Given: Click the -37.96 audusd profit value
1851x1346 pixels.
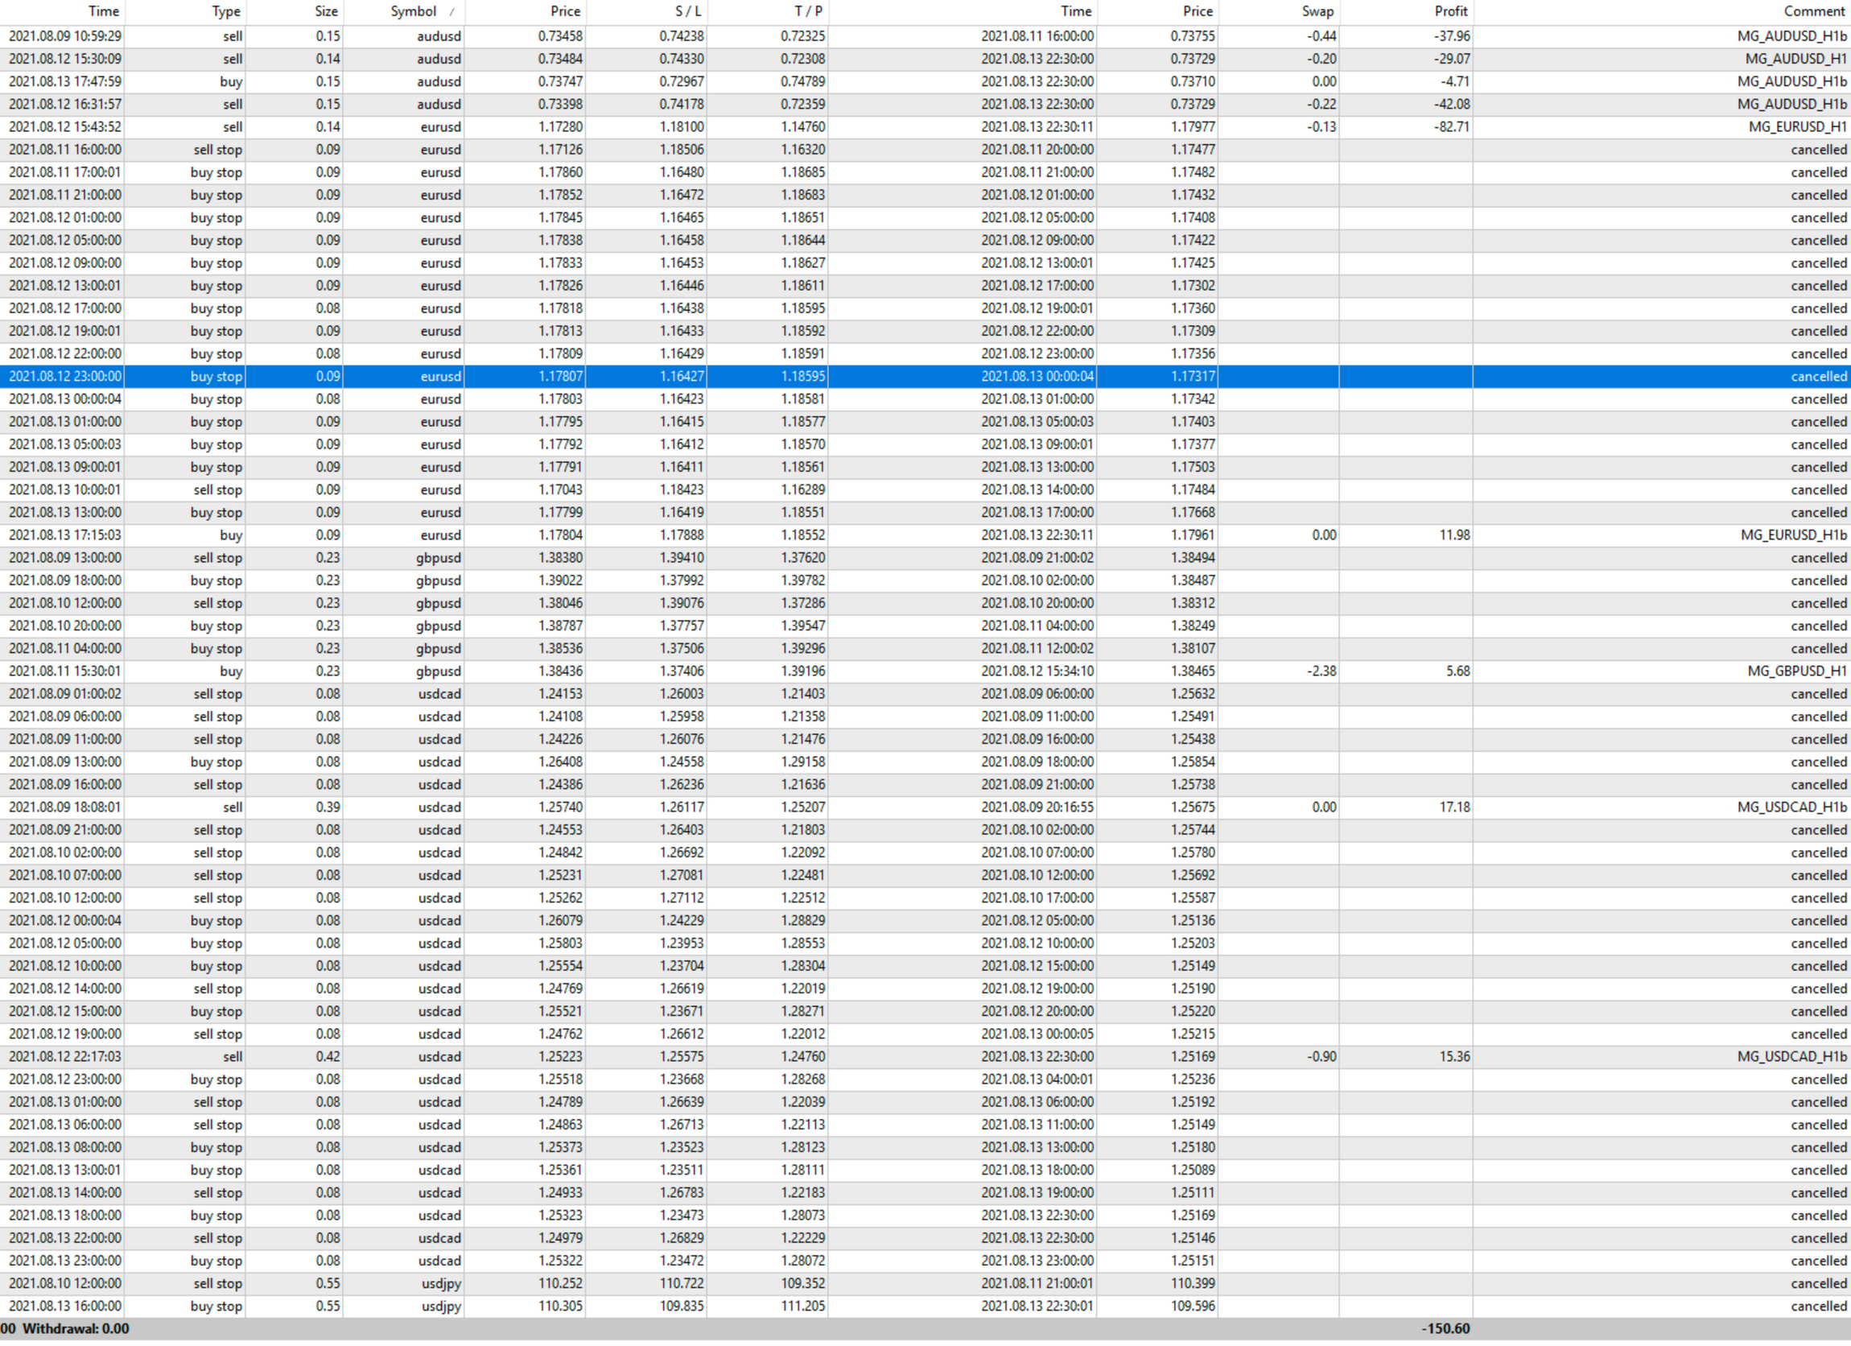Looking at the screenshot, I should [x=1452, y=37].
